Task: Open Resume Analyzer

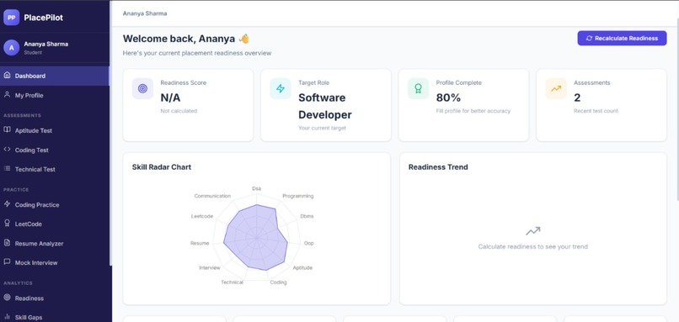Action: pos(55,243)
